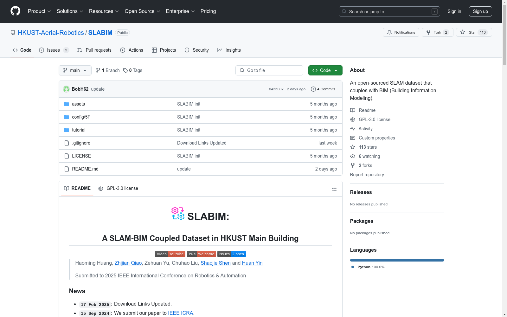Expand the Product menu
The height and width of the screenshot is (317, 507).
tap(39, 11)
